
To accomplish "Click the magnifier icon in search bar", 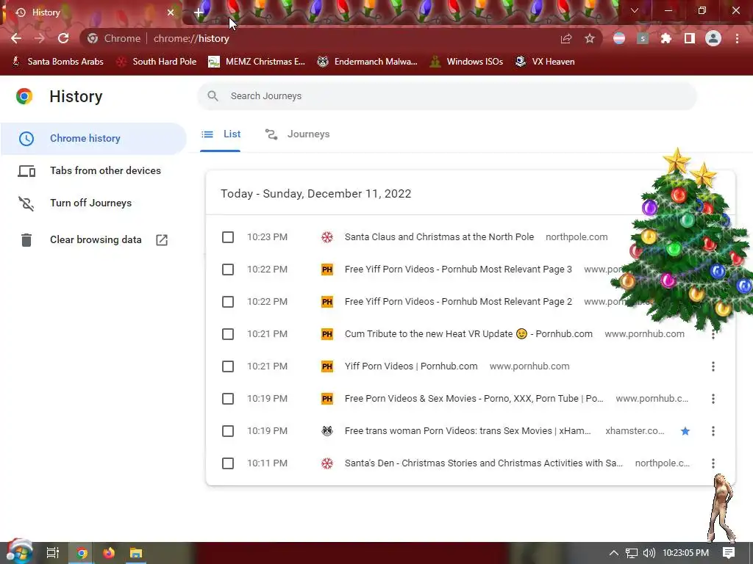I will [x=213, y=96].
